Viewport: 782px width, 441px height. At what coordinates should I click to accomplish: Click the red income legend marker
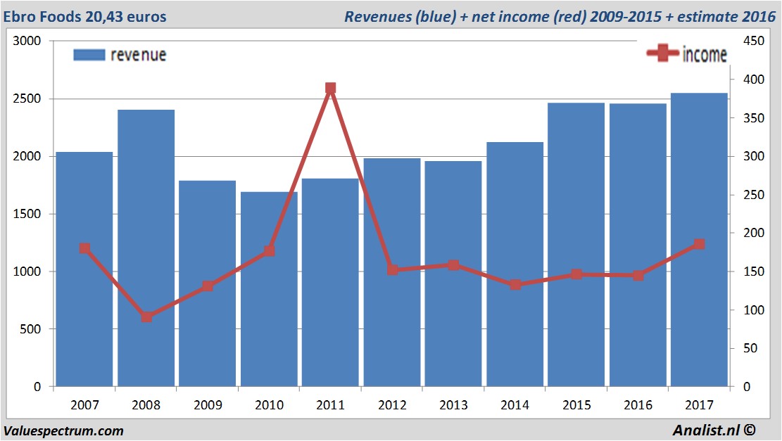[663, 53]
